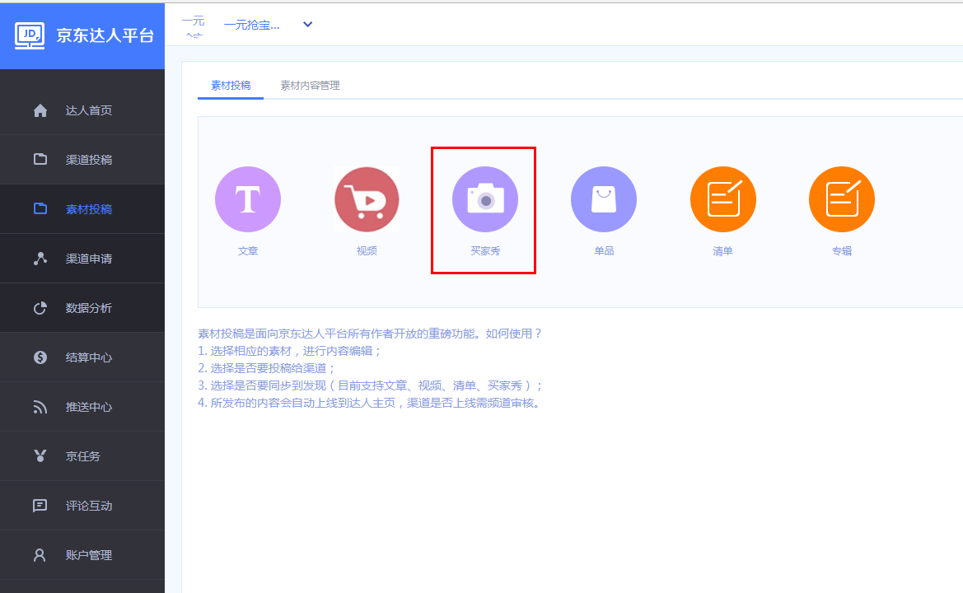This screenshot has height=593, width=963.
Task: Open 京任务 from the sidebar
Action: [83, 456]
